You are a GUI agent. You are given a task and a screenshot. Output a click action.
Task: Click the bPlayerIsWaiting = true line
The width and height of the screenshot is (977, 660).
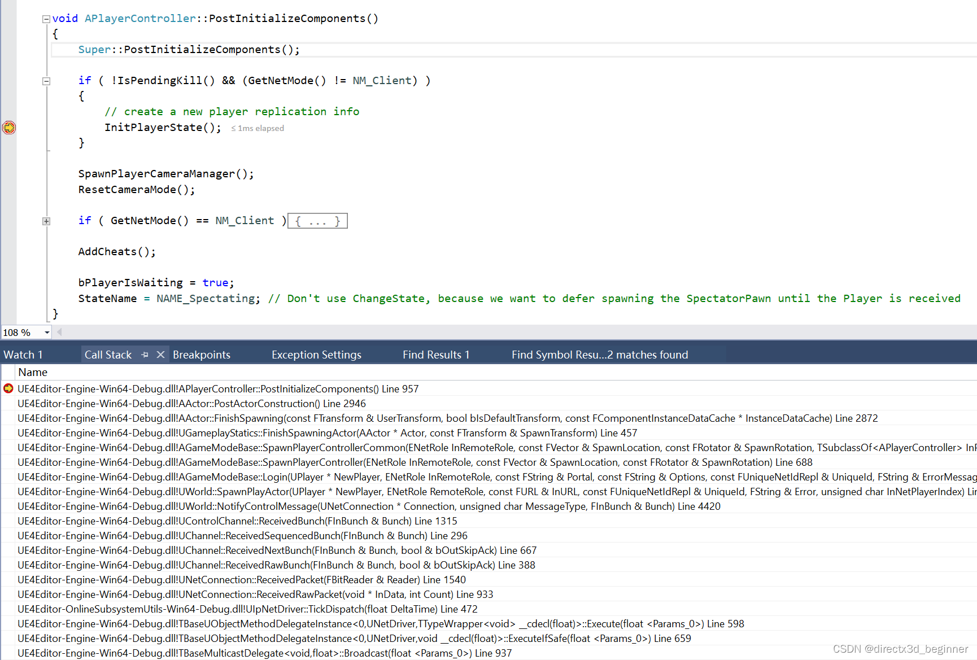click(156, 282)
